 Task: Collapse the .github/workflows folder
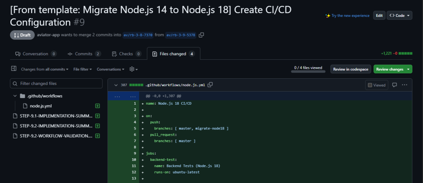(x=15, y=96)
